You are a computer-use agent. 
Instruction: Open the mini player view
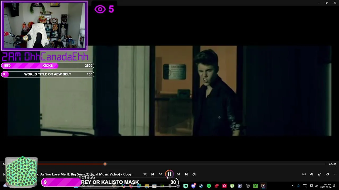(x=327, y=174)
